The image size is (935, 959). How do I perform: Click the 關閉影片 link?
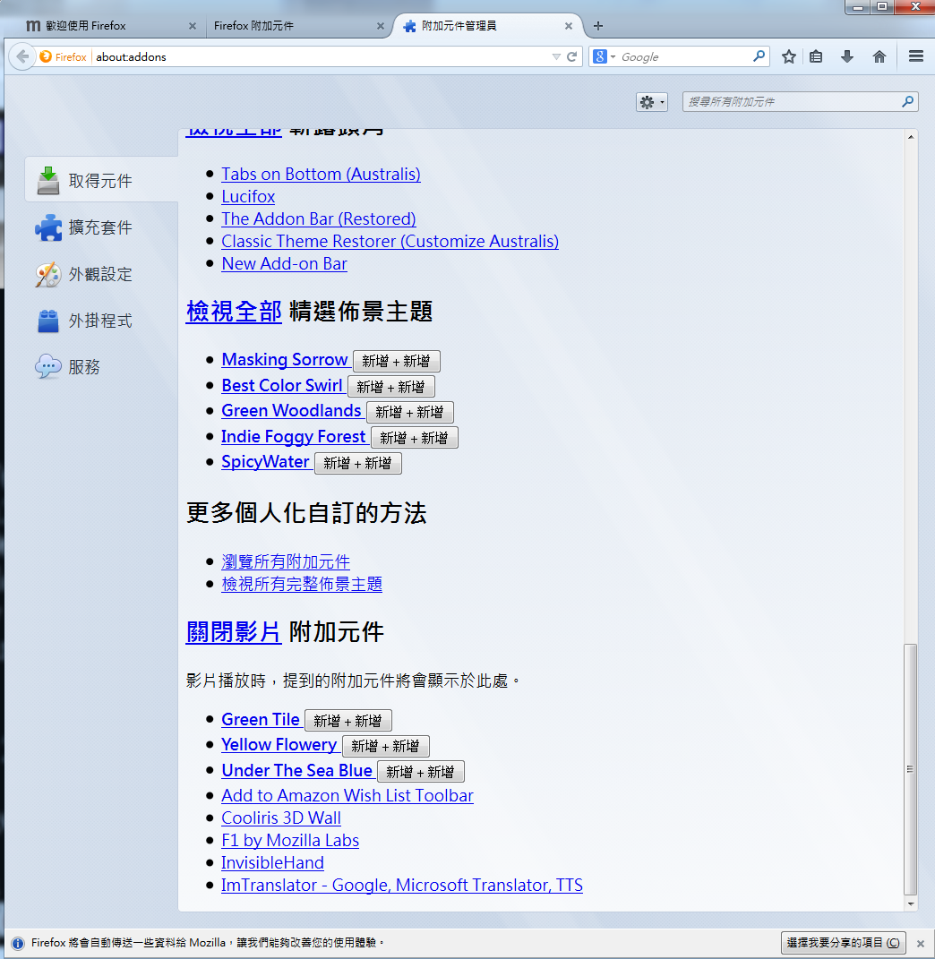point(234,632)
